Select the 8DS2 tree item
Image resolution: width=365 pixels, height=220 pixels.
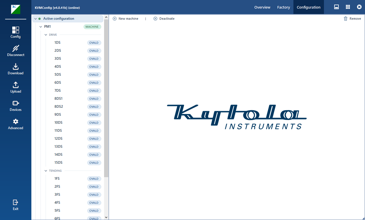59,107
